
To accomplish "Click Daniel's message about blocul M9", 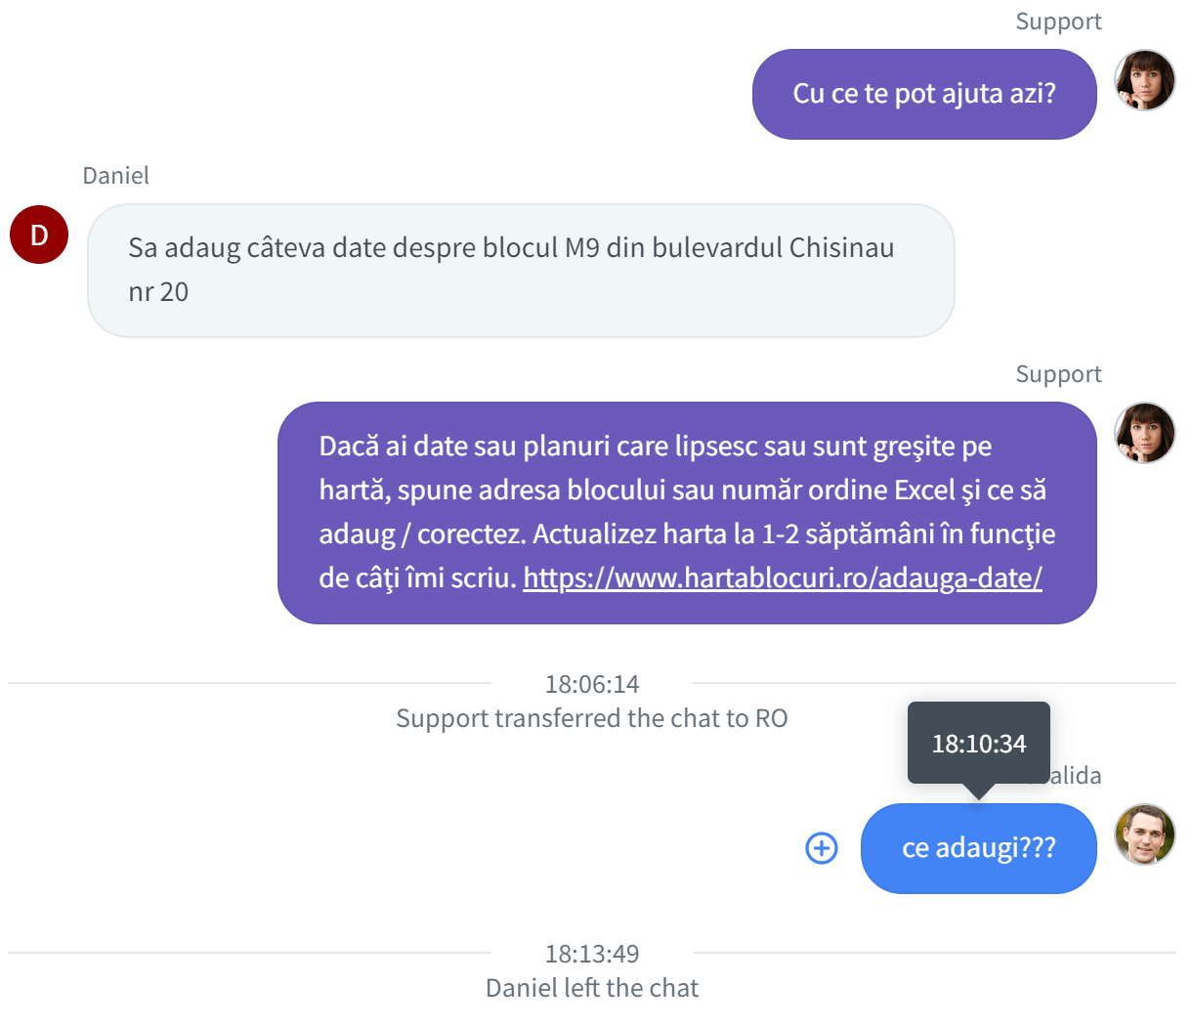I will click(521, 271).
